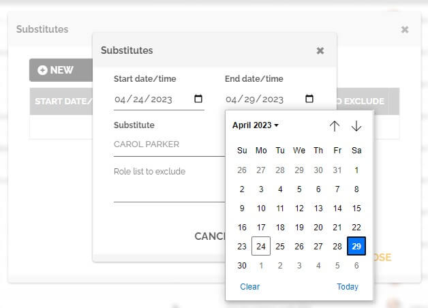Select the highlighted date April 29
428x308 pixels.
pos(356,247)
